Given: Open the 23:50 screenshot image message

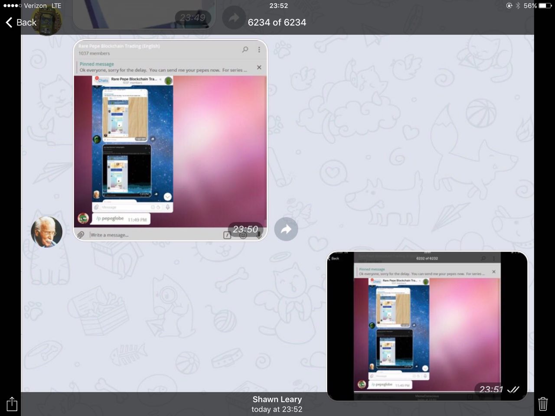Looking at the screenshot, I should pos(170,140).
